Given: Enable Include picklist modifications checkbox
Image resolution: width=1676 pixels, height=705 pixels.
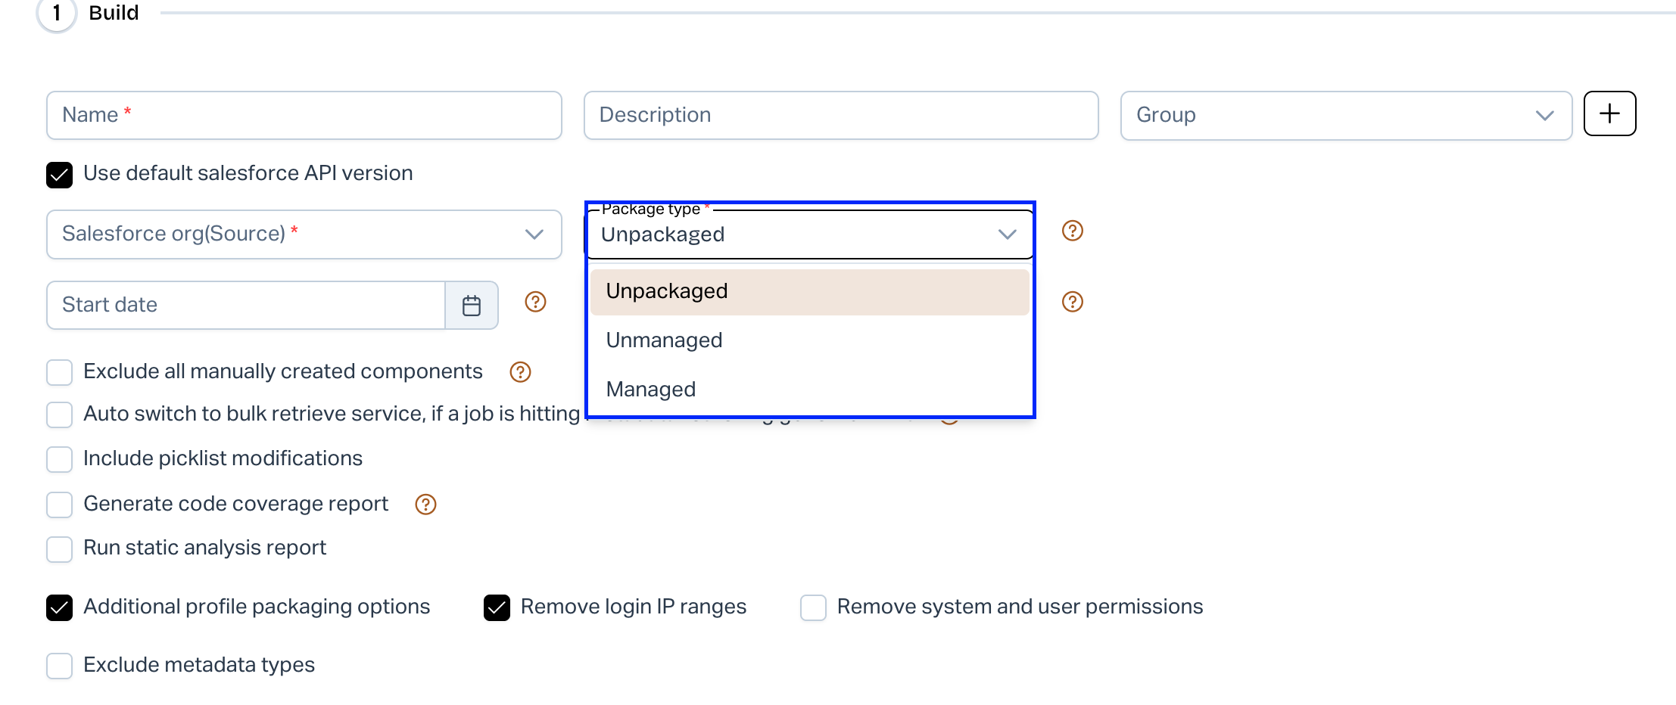Looking at the screenshot, I should (59, 459).
